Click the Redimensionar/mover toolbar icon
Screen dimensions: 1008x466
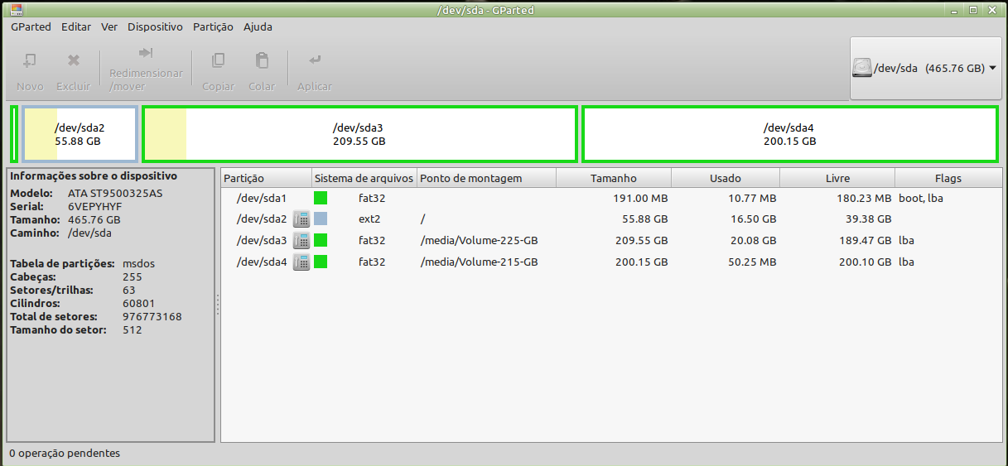pos(146,52)
